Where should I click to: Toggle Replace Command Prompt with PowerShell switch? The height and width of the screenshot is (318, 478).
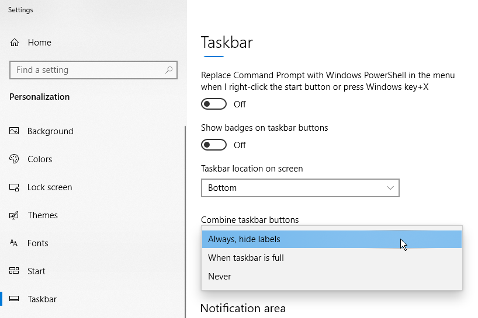tap(214, 104)
